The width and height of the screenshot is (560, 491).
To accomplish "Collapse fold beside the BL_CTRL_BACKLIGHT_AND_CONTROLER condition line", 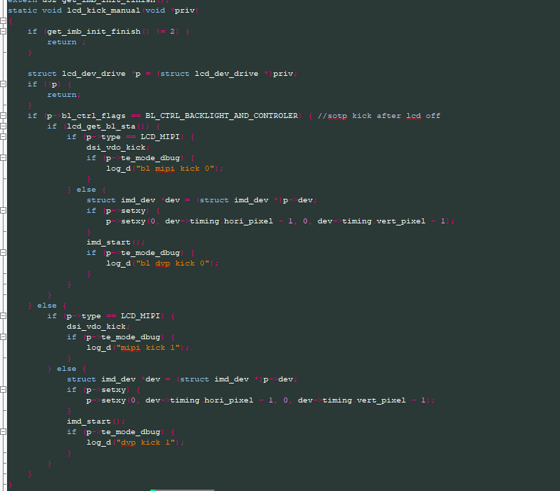I will [x=4, y=116].
